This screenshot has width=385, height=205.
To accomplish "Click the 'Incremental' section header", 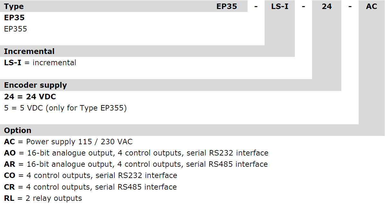I will [x=29, y=51].
